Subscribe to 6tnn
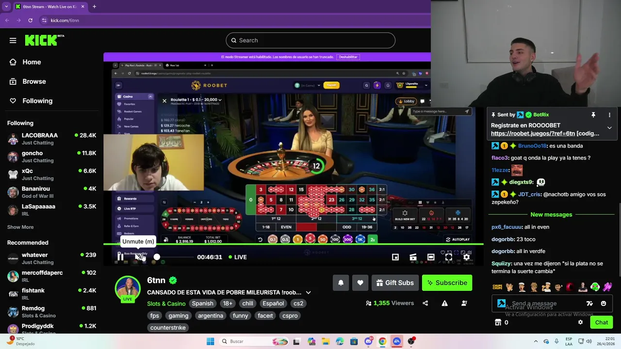 [447, 283]
